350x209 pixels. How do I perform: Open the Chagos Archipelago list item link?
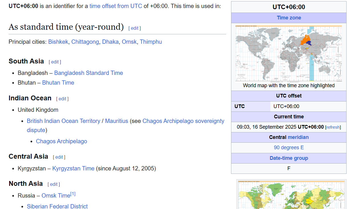[x=61, y=141]
